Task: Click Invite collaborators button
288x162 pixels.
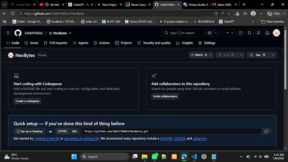Action: [x=165, y=96]
